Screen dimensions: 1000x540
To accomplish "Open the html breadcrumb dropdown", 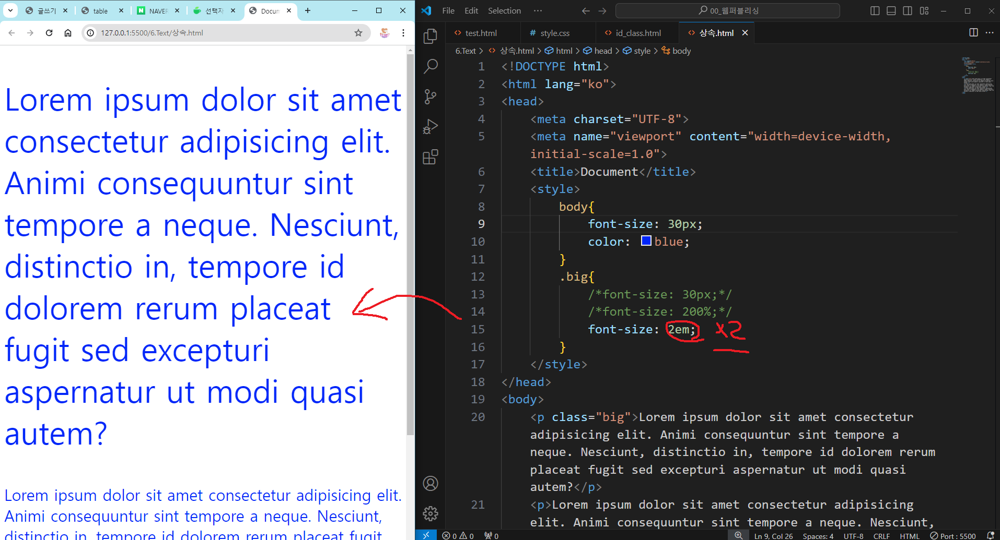I will point(559,51).
